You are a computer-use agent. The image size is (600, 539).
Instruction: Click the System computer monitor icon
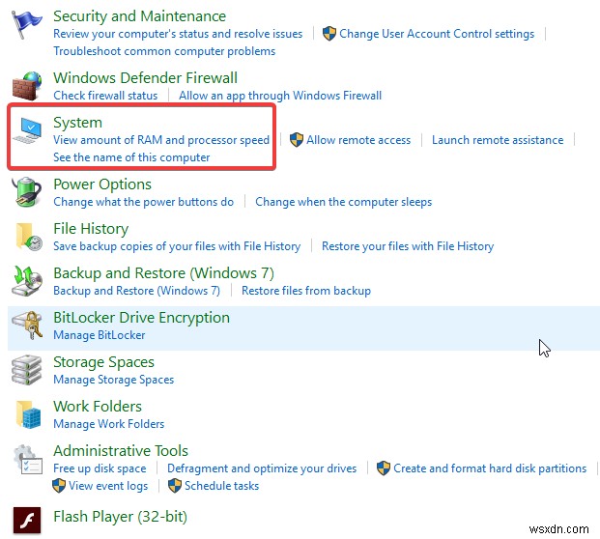click(27, 130)
